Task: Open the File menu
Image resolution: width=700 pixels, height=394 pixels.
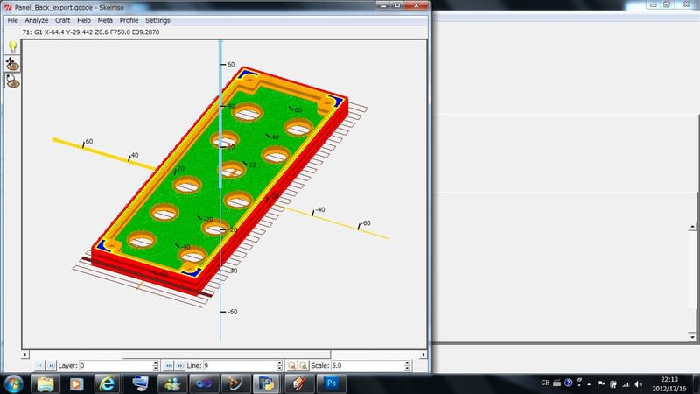Action: coord(12,20)
